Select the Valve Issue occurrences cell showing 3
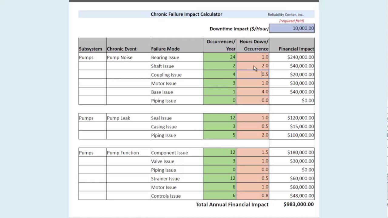Viewport: 388px width, 218px height. [x=219, y=161]
